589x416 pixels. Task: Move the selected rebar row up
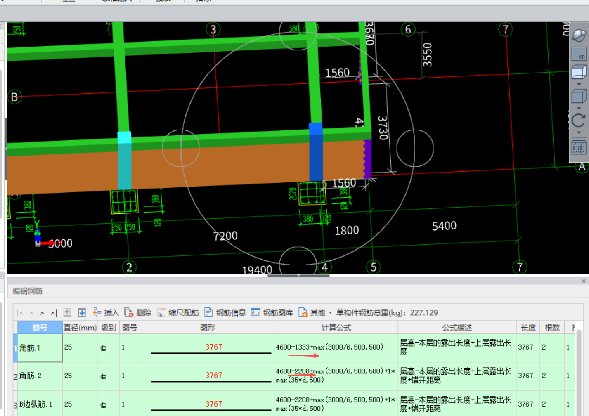(x=67, y=313)
